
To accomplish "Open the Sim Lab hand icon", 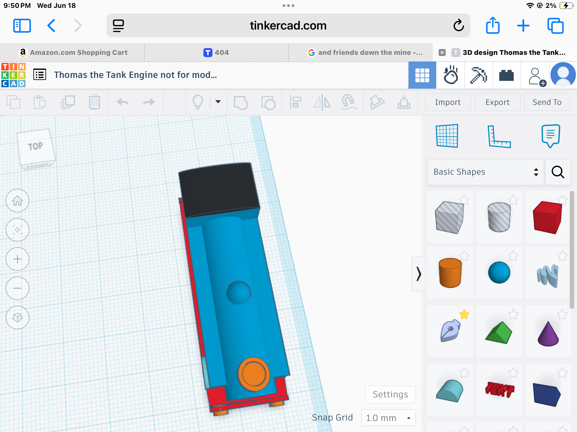I will pyautogui.click(x=450, y=75).
